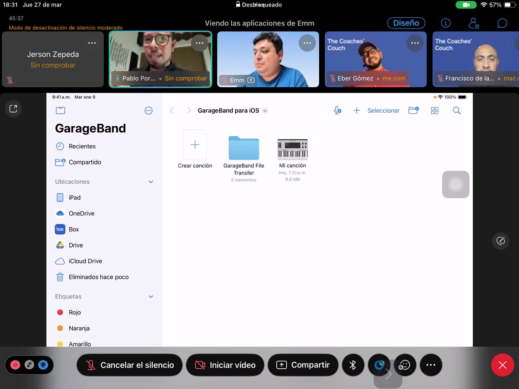Select Eber Gómez video thumbnail
This screenshot has height=389, width=519.
pos(375,59)
